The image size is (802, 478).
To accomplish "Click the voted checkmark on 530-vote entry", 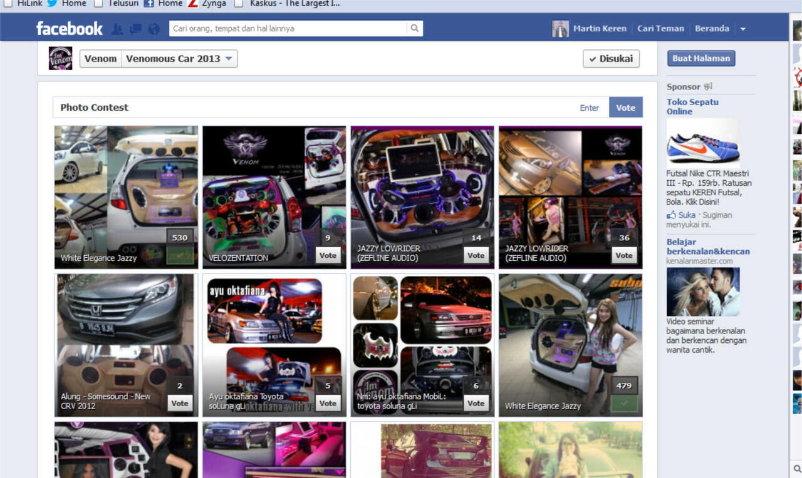I will [x=180, y=255].
